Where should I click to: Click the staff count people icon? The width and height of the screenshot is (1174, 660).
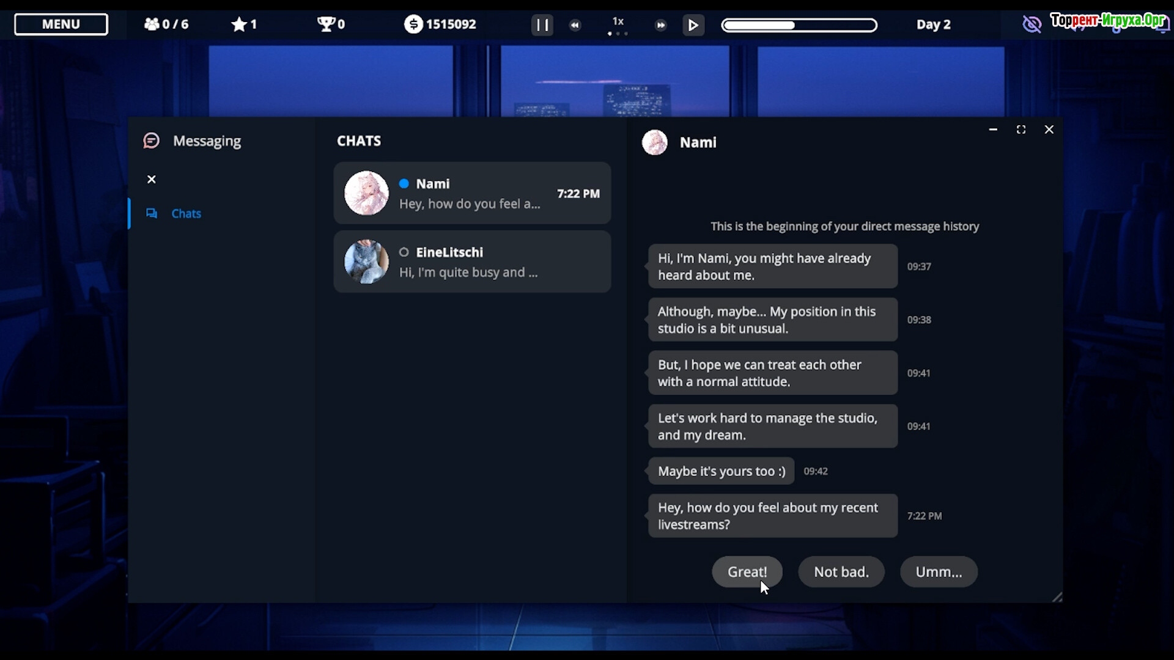click(x=151, y=24)
